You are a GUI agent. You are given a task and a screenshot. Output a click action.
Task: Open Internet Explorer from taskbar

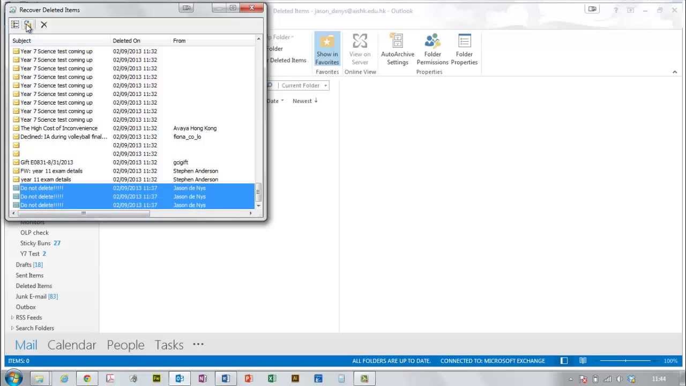click(64, 378)
